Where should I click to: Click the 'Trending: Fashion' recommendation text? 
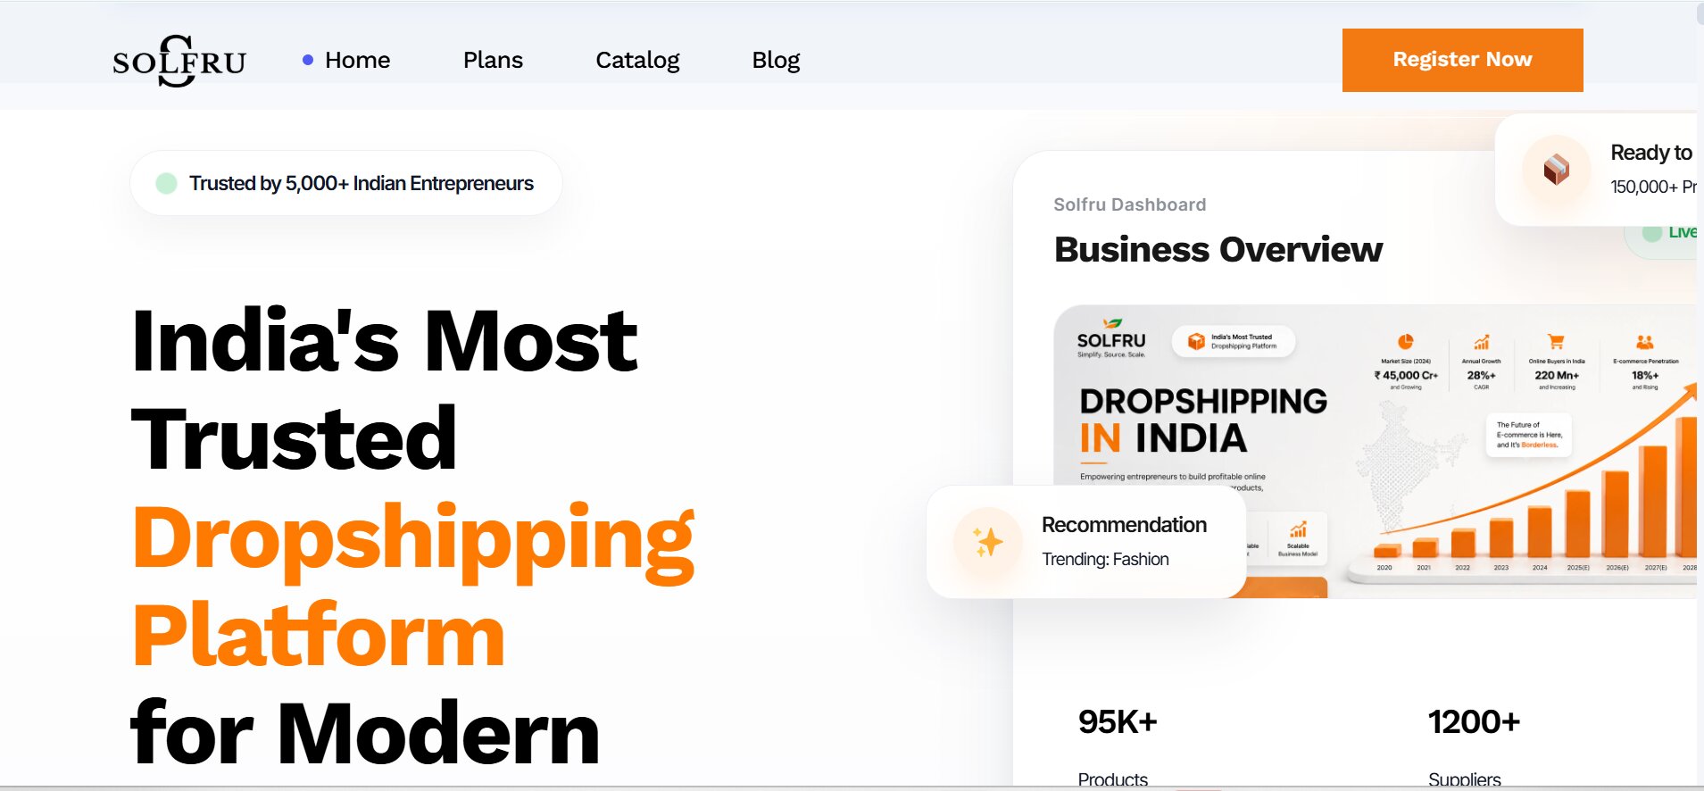(1105, 559)
